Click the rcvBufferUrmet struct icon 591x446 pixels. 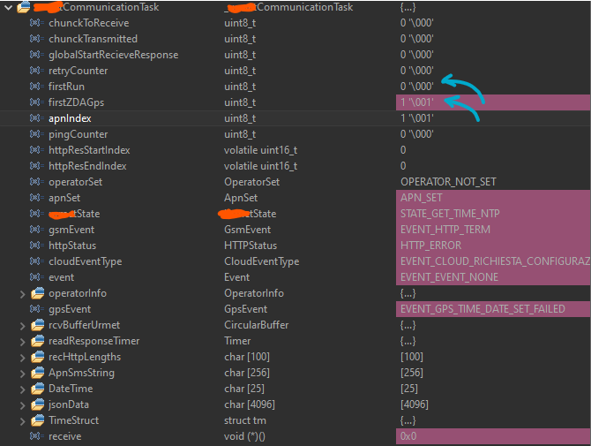pyautogui.click(x=38, y=325)
